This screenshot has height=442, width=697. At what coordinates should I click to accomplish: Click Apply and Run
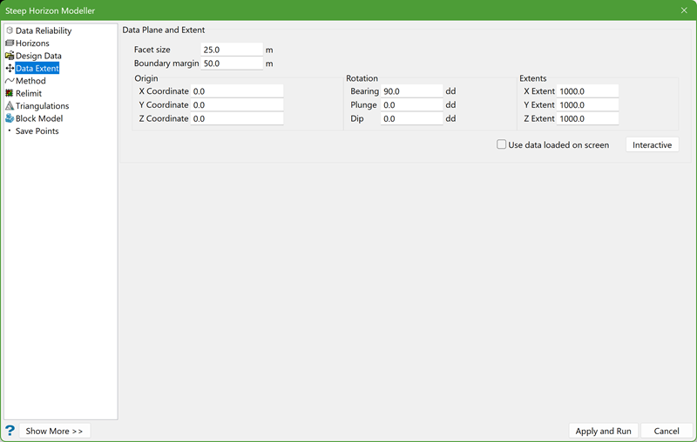tap(603, 431)
